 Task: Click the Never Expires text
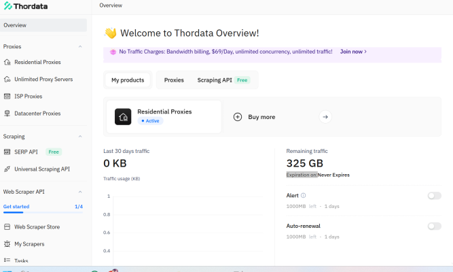(333, 175)
